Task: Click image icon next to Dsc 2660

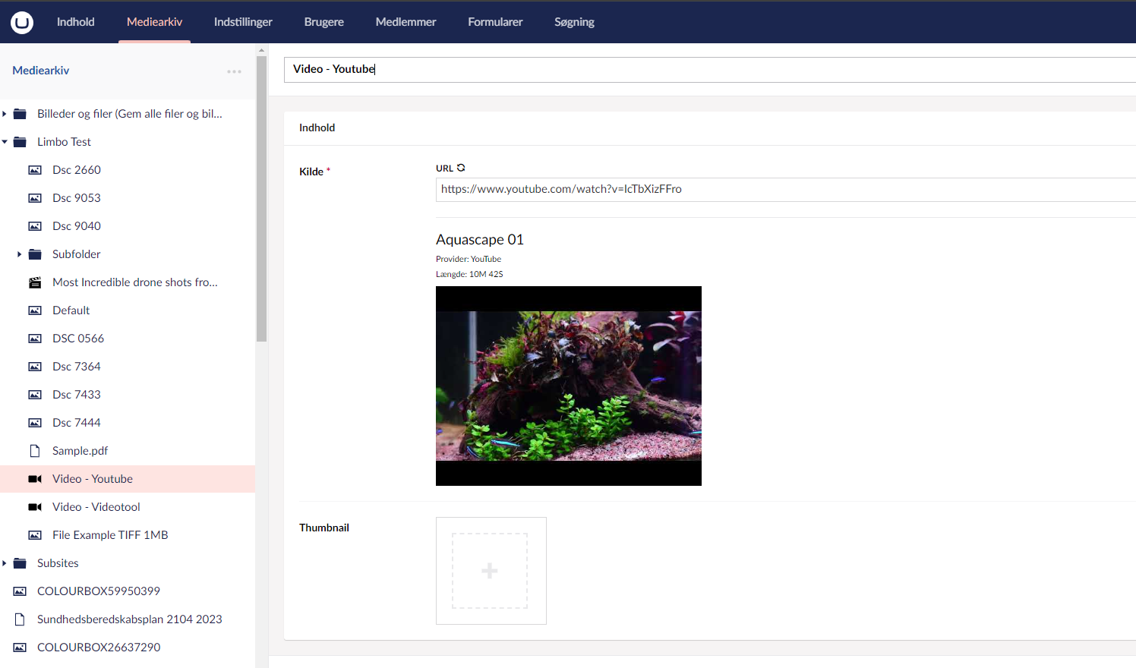Action: click(35, 170)
